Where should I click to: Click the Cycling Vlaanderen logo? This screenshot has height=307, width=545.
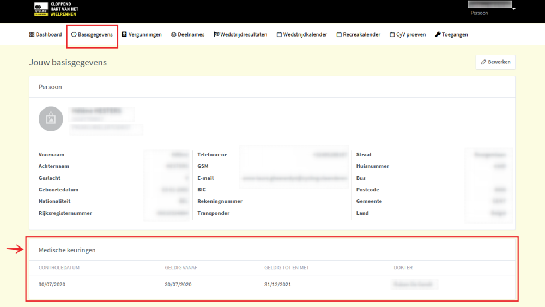(x=56, y=9)
